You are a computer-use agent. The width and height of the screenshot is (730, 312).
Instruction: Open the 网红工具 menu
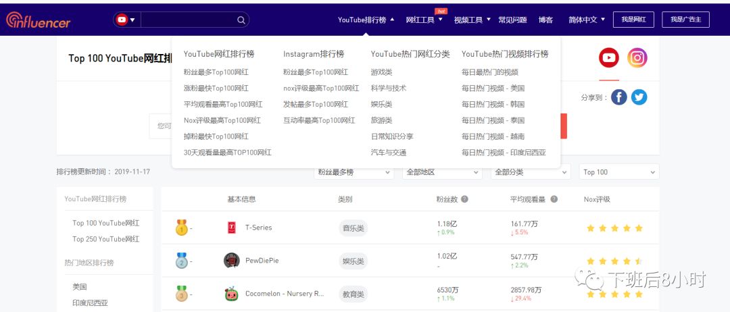click(424, 20)
